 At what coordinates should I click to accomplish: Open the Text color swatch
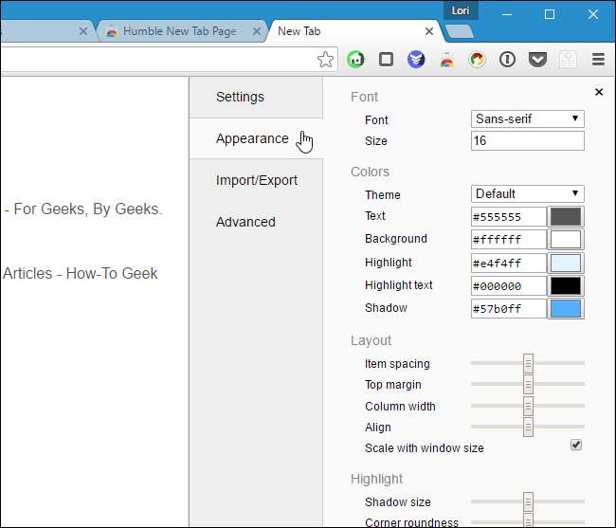(x=566, y=217)
